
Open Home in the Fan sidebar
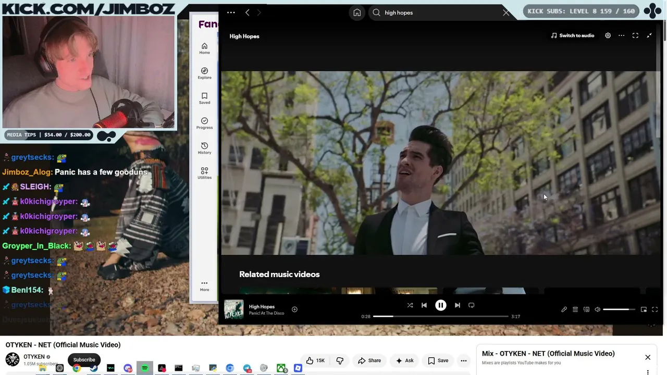pos(204,48)
